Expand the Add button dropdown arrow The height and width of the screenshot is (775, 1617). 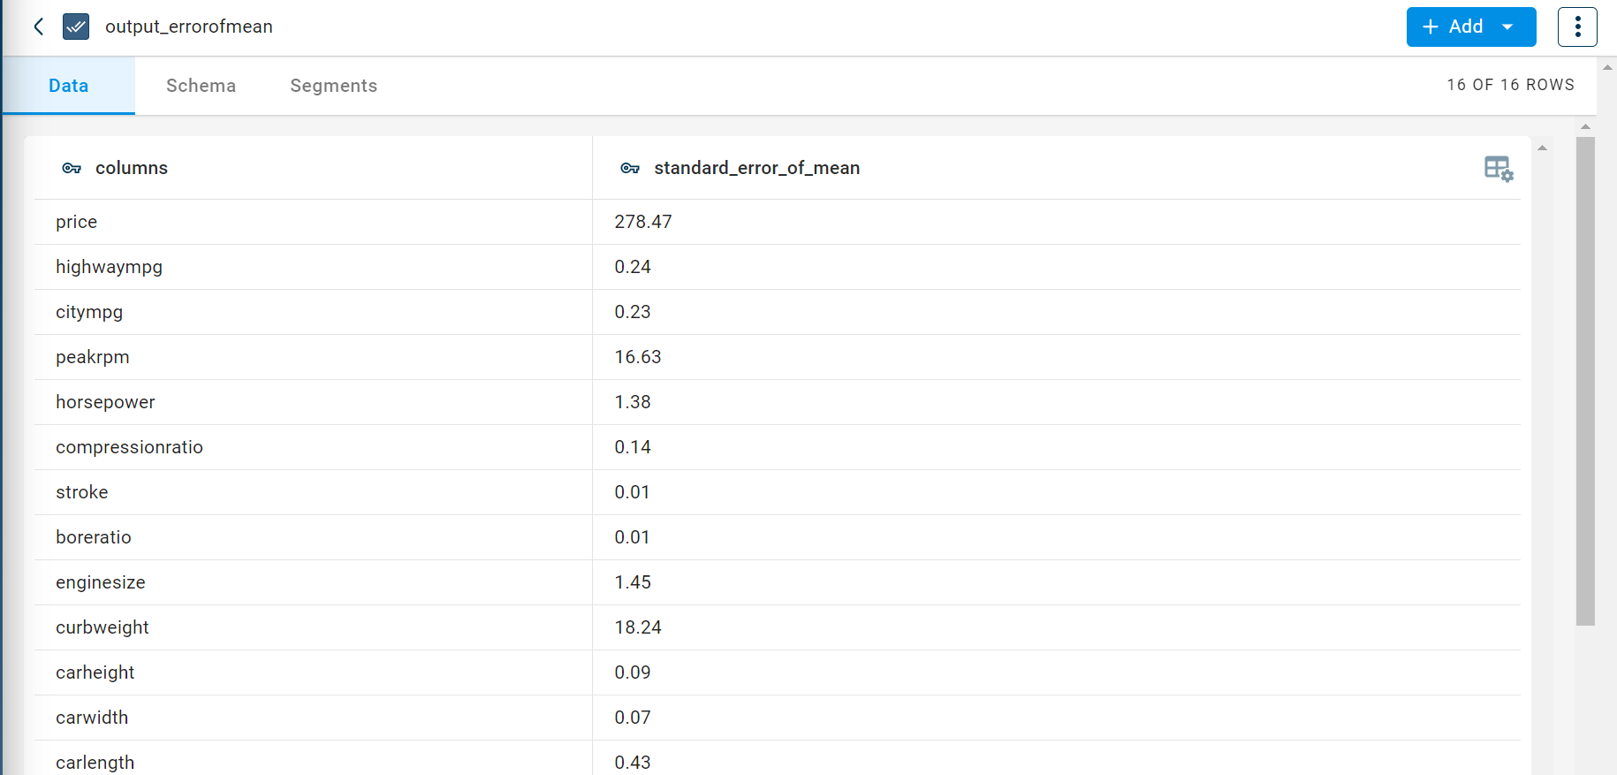(x=1507, y=27)
